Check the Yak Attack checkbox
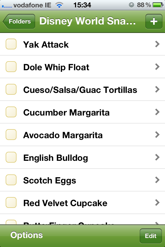165x247 pixels. coord(11,44)
